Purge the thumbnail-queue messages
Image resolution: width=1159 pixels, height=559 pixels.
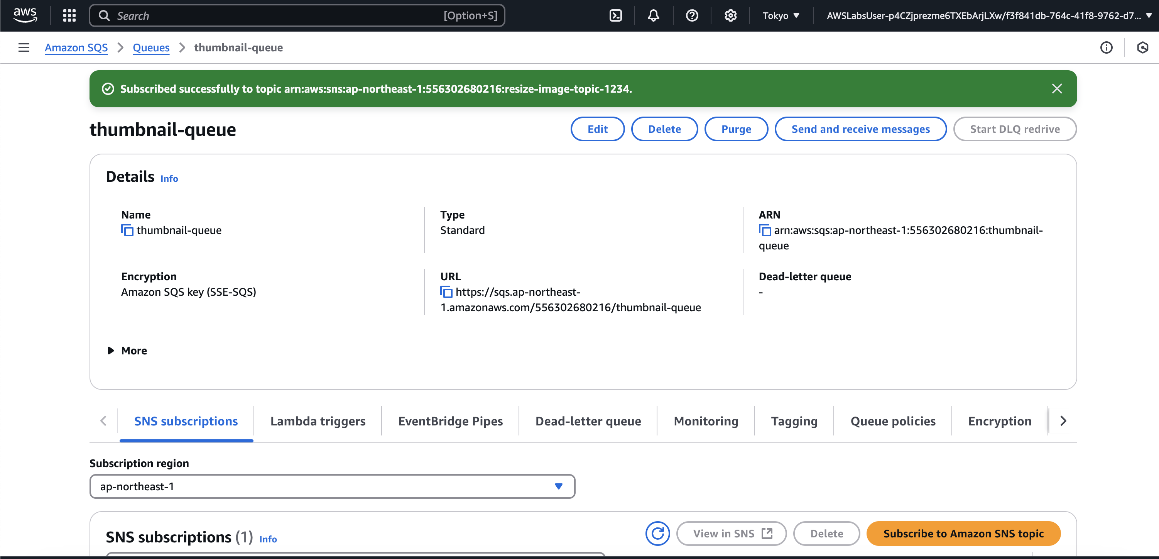[736, 129]
